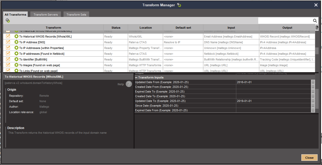The image size is (322, 165).
Task: Click the Close button
Action: [x=309, y=158]
